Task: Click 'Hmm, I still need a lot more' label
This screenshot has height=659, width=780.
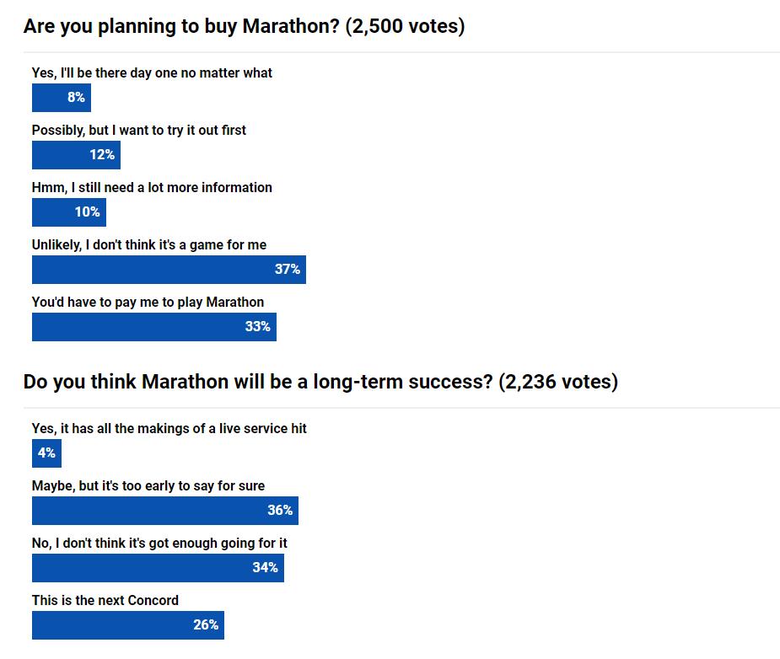Action: coord(152,188)
